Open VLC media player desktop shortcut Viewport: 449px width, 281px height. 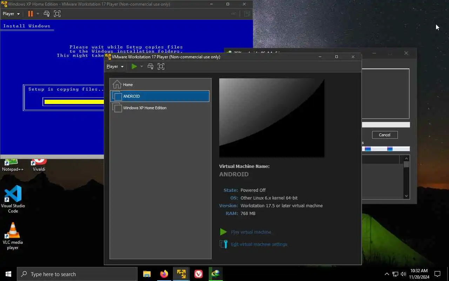pos(13,236)
